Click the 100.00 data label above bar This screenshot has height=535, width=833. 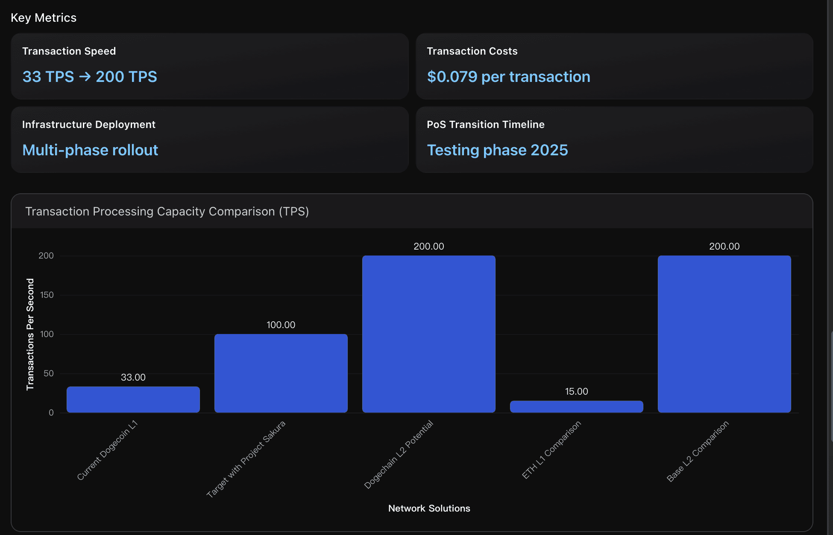click(281, 325)
